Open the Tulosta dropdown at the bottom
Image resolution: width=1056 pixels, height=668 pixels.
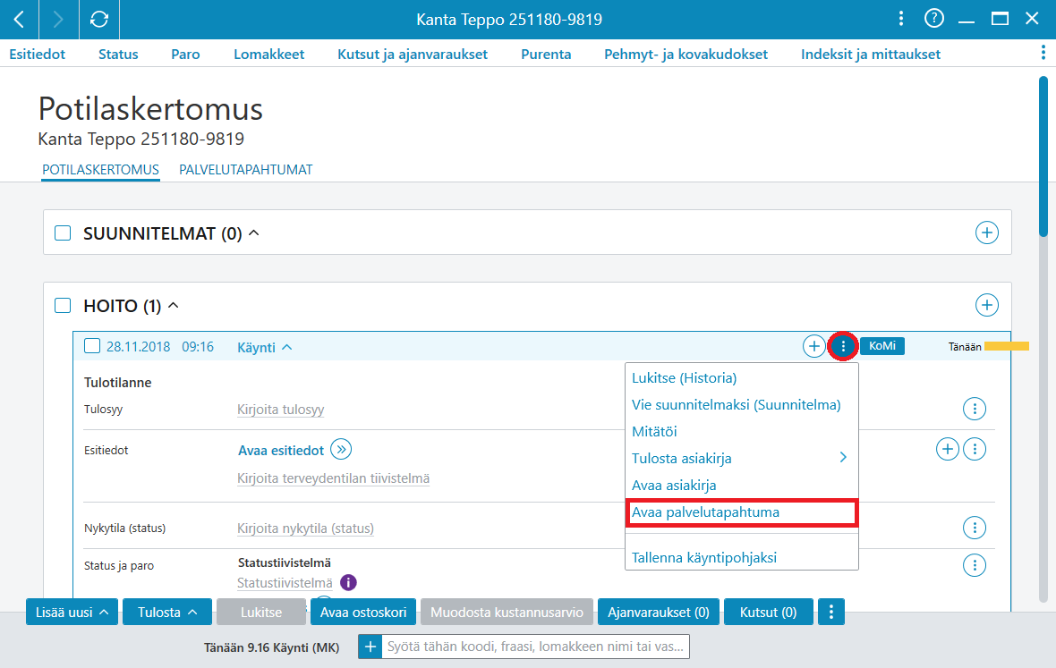point(167,613)
